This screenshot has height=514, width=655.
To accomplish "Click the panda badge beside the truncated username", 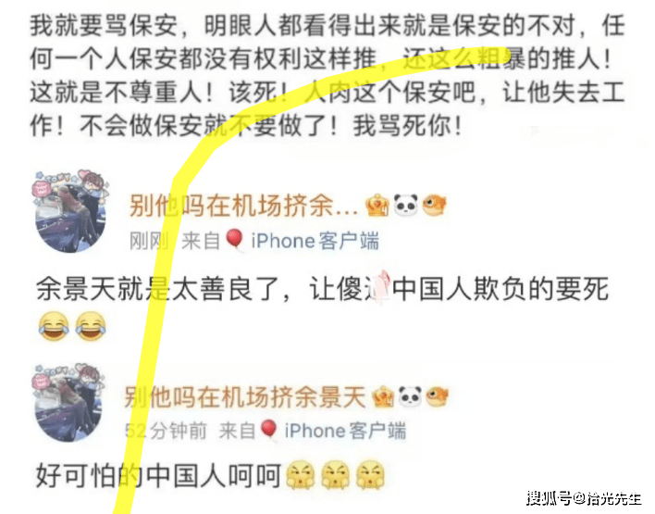I will tap(406, 205).
